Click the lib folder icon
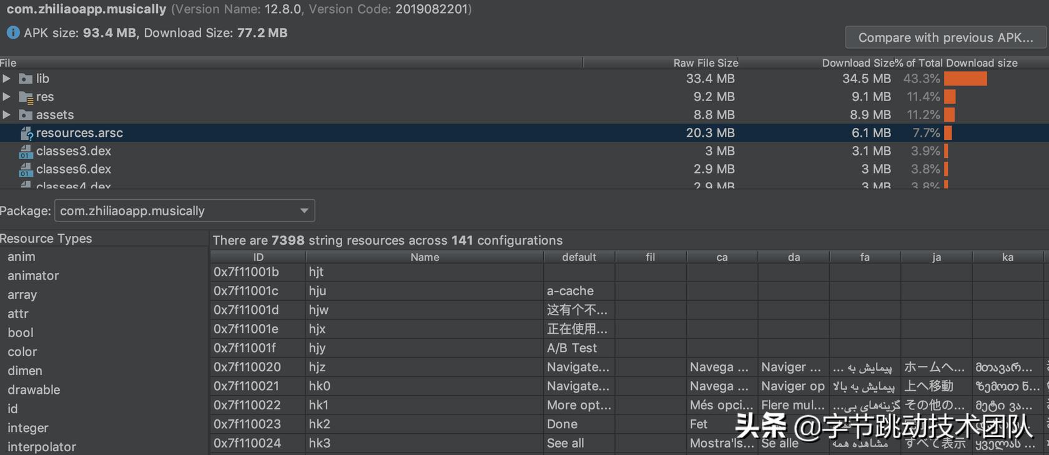 26,79
